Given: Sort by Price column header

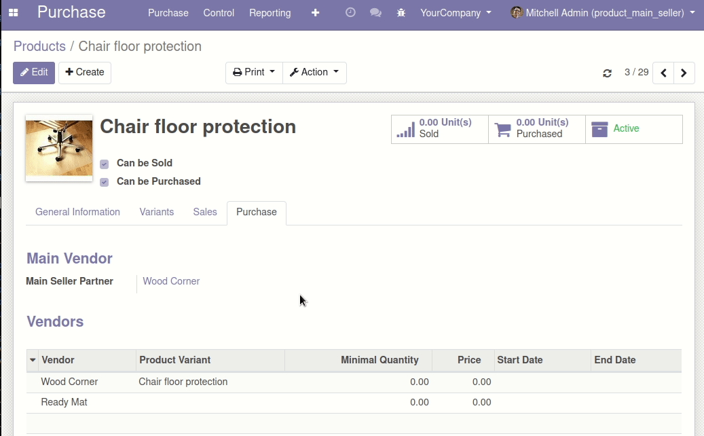Looking at the screenshot, I should 464,360.
